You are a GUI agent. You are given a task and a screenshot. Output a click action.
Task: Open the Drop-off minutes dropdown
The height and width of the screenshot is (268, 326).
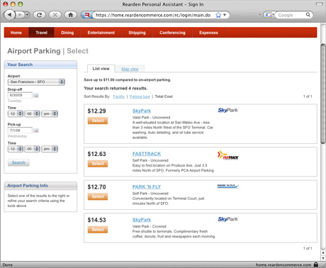click(32, 113)
